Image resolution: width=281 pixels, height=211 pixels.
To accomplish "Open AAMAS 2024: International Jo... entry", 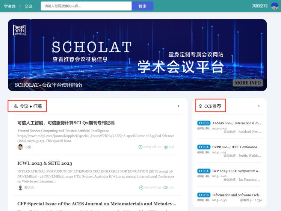I will click(x=237, y=123).
